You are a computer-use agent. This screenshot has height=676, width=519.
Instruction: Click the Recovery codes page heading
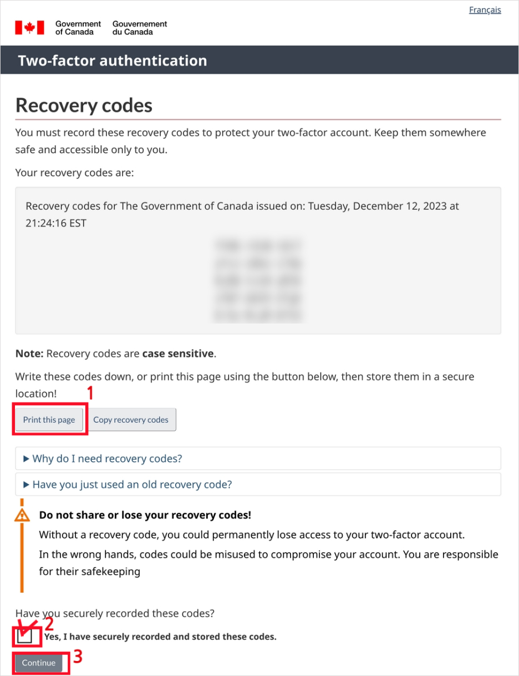click(84, 105)
